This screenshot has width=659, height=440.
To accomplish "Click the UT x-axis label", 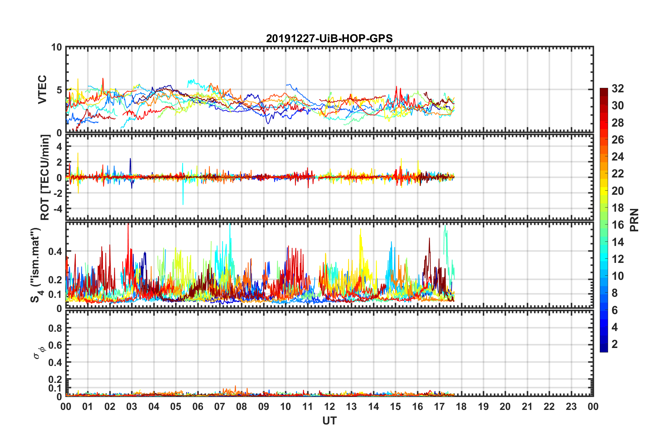I will coord(329,421).
